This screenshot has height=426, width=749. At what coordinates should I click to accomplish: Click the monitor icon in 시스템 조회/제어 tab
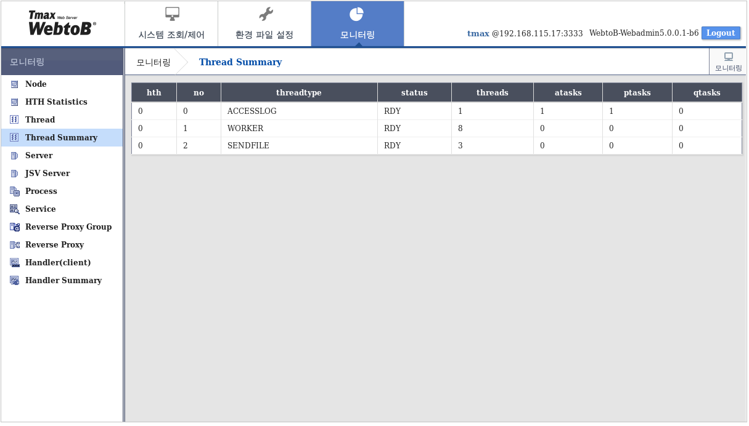point(172,14)
